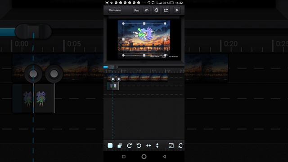Tap the left-middle square resize handle
Screen dimensions: 288x162
click(123, 39)
